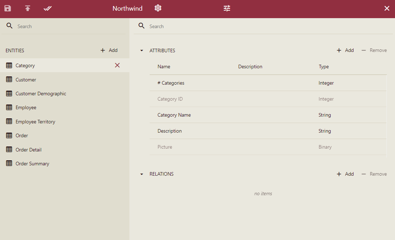
Task: Remove Category entity using the X icon
Action: coord(117,65)
